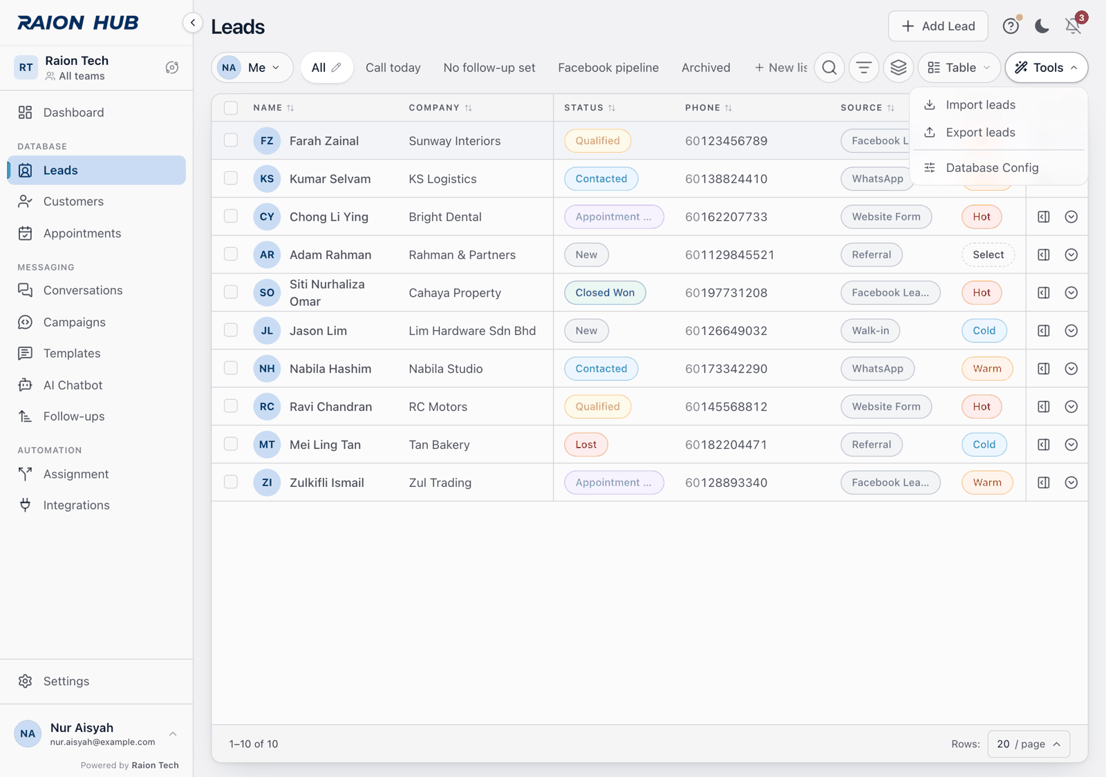Check the Ravi Chandran row checkbox

tap(231, 406)
